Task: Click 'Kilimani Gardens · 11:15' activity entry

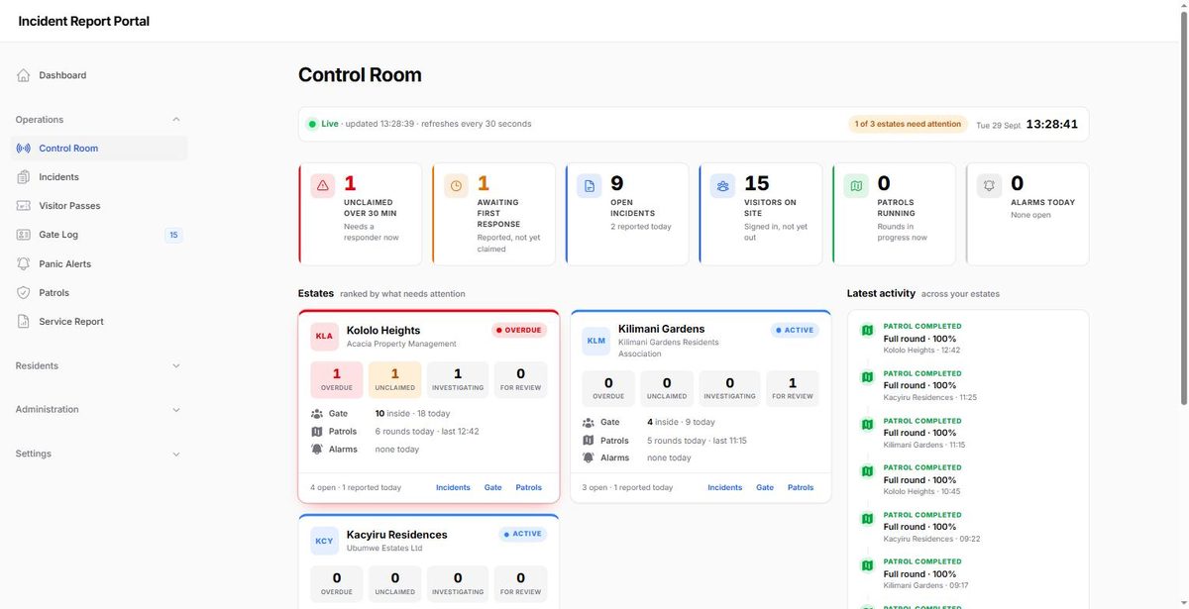Action: pyautogui.click(x=924, y=445)
